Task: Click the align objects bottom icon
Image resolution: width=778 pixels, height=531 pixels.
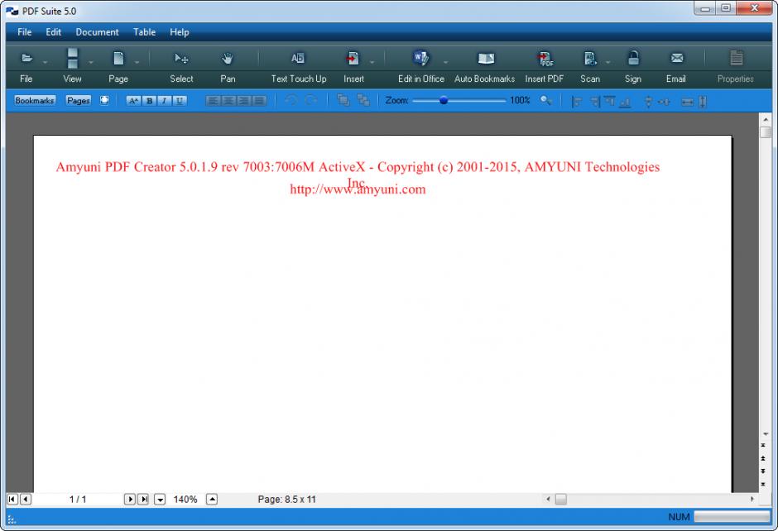Action: click(625, 102)
